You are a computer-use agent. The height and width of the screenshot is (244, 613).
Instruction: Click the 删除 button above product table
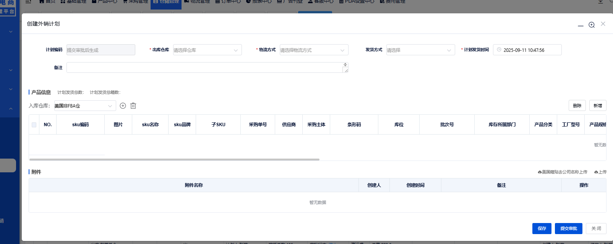[577, 106]
